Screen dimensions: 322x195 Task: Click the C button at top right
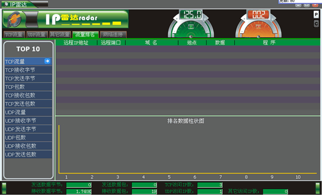tap(316, 24)
